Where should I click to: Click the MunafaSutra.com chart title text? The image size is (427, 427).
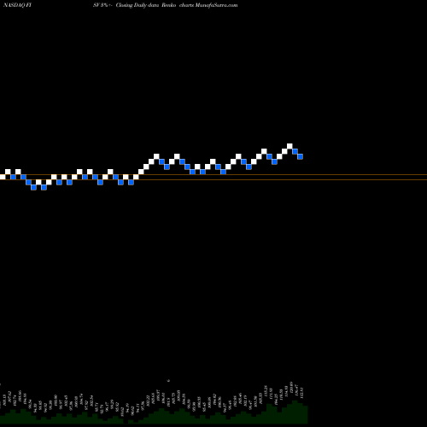point(165,5)
